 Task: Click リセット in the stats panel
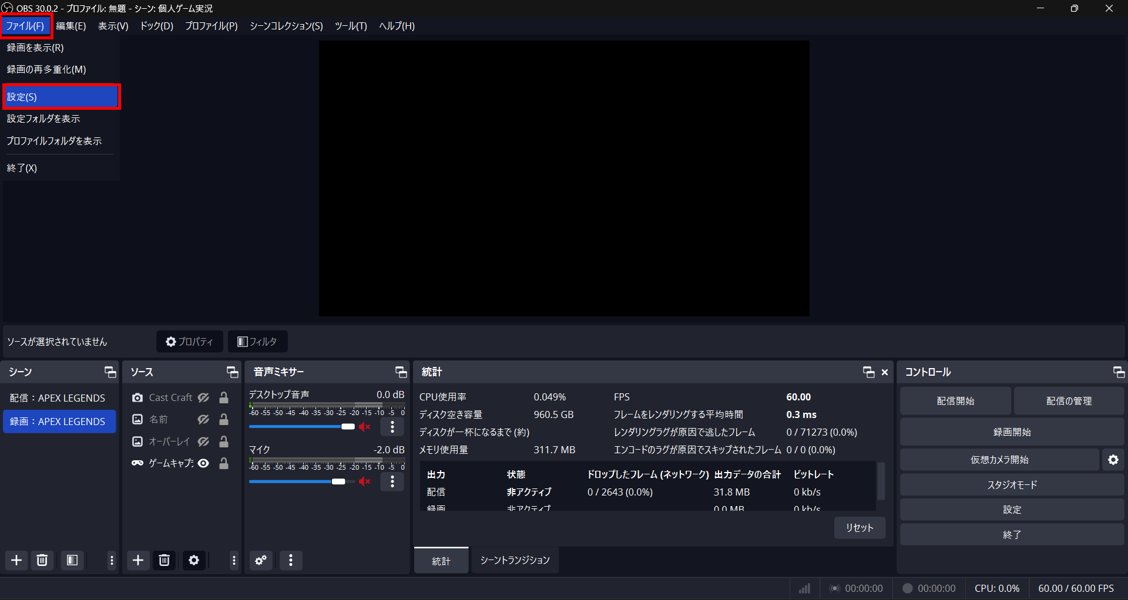(x=860, y=528)
